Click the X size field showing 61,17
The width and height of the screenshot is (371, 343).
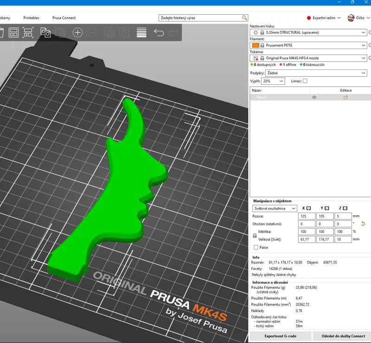pyautogui.click(x=307, y=239)
